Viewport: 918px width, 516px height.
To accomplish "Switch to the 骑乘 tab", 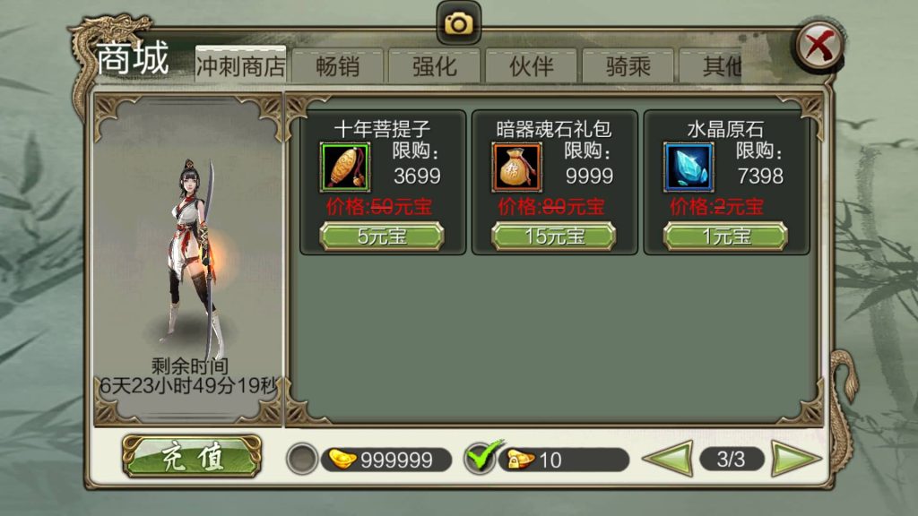I will tap(628, 66).
